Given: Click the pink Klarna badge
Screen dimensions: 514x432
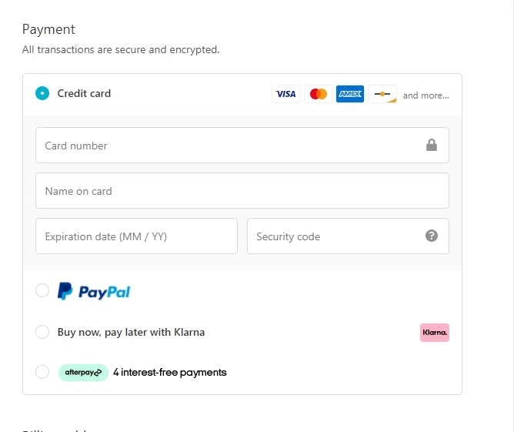Looking at the screenshot, I should pyautogui.click(x=434, y=333).
